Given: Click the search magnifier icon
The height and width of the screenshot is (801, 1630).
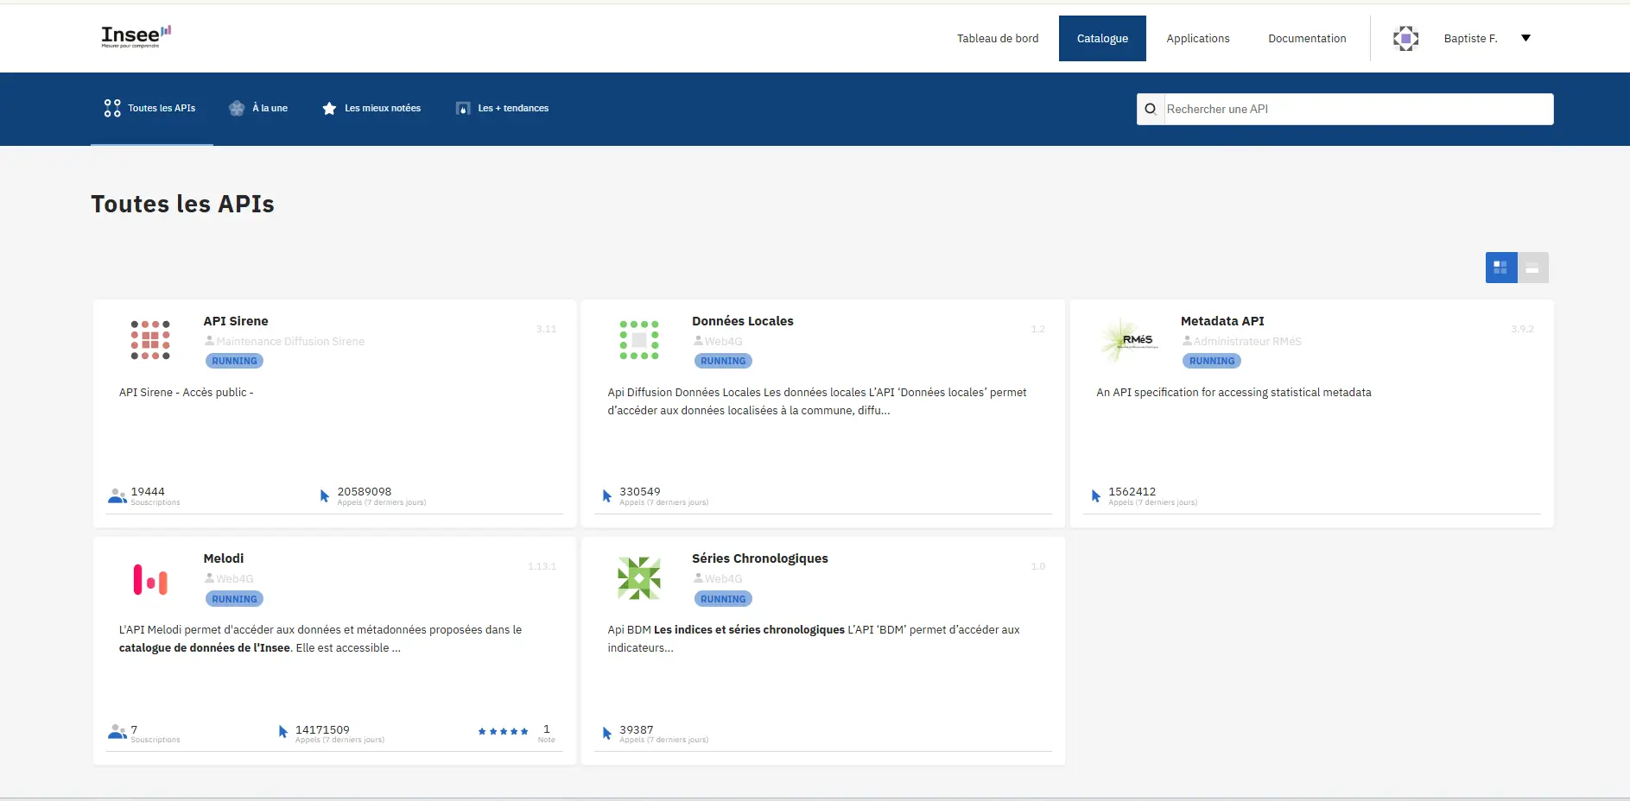Looking at the screenshot, I should point(1151,109).
